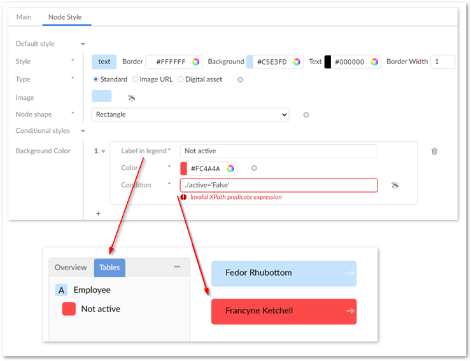The height and width of the screenshot is (361, 471).
Task: Select the Image URL radio button
Action: [136, 79]
